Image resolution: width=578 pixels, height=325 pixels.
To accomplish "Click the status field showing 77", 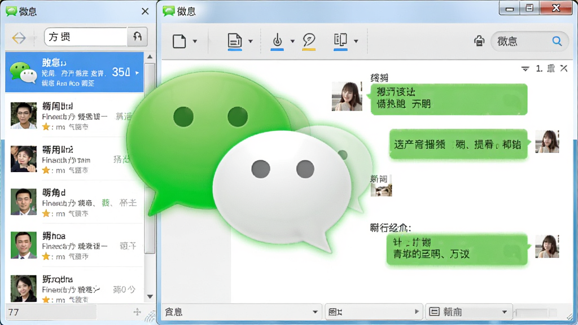I will click(x=51, y=313).
